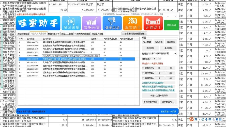This screenshot has height=127, width=226.
Task: Select row 3 with link 650034264019
Action: [77, 49]
